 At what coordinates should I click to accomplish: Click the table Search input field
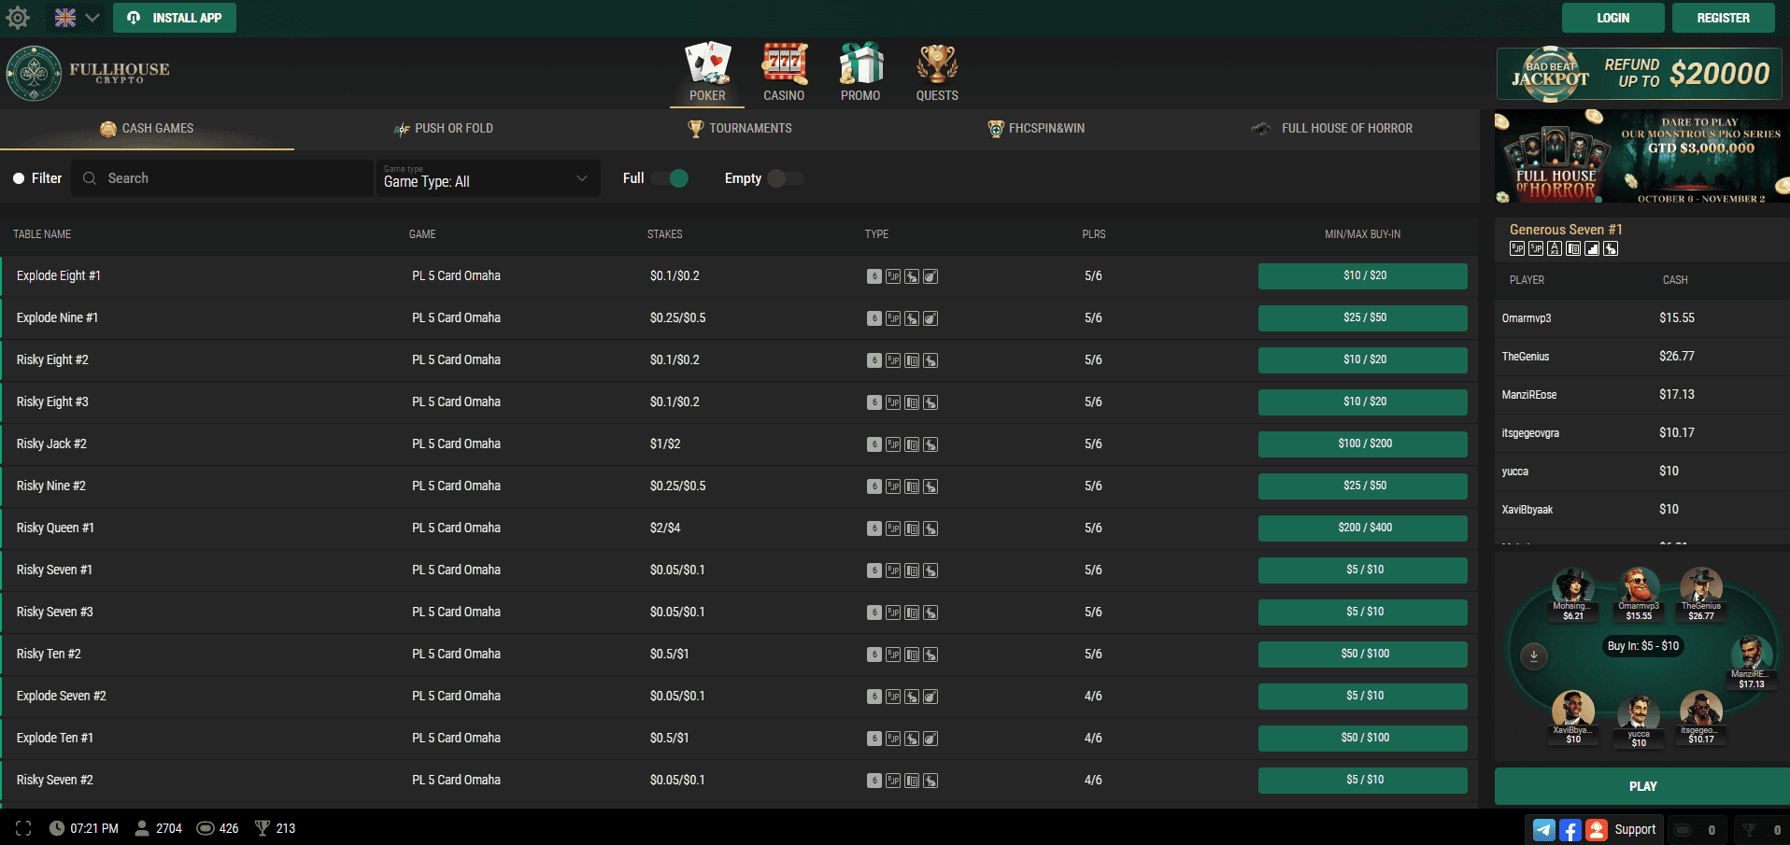pyautogui.click(x=224, y=178)
